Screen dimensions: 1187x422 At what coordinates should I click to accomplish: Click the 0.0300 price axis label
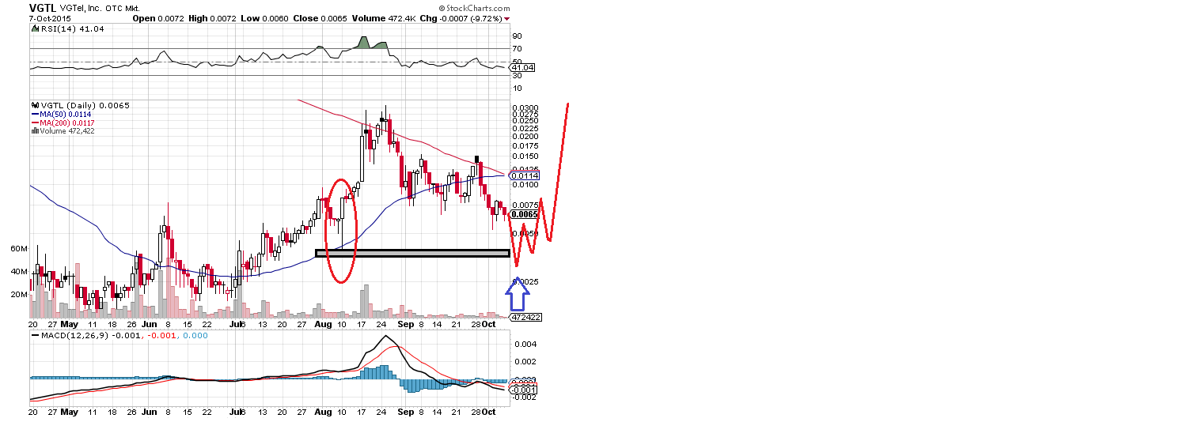click(x=525, y=108)
